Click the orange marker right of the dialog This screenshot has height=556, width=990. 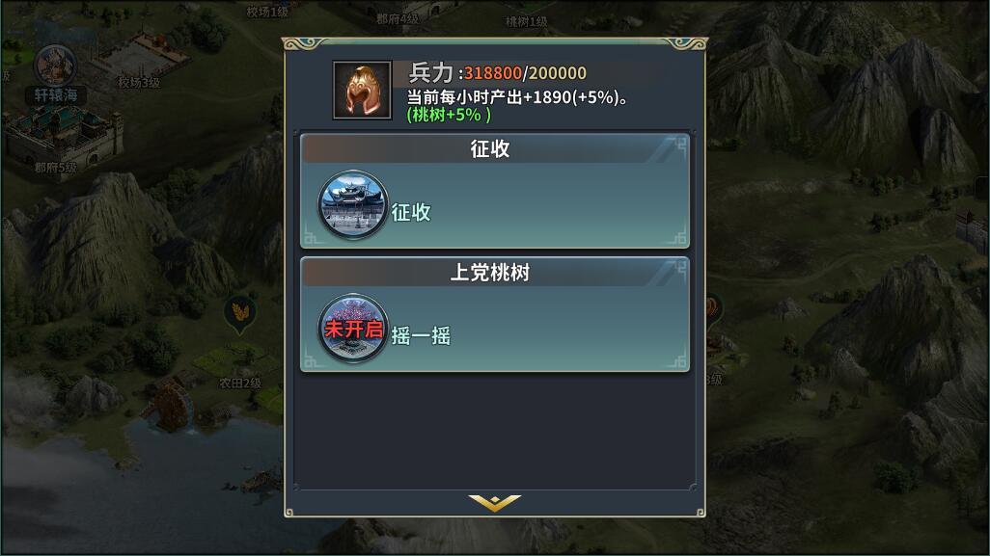(713, 309)
